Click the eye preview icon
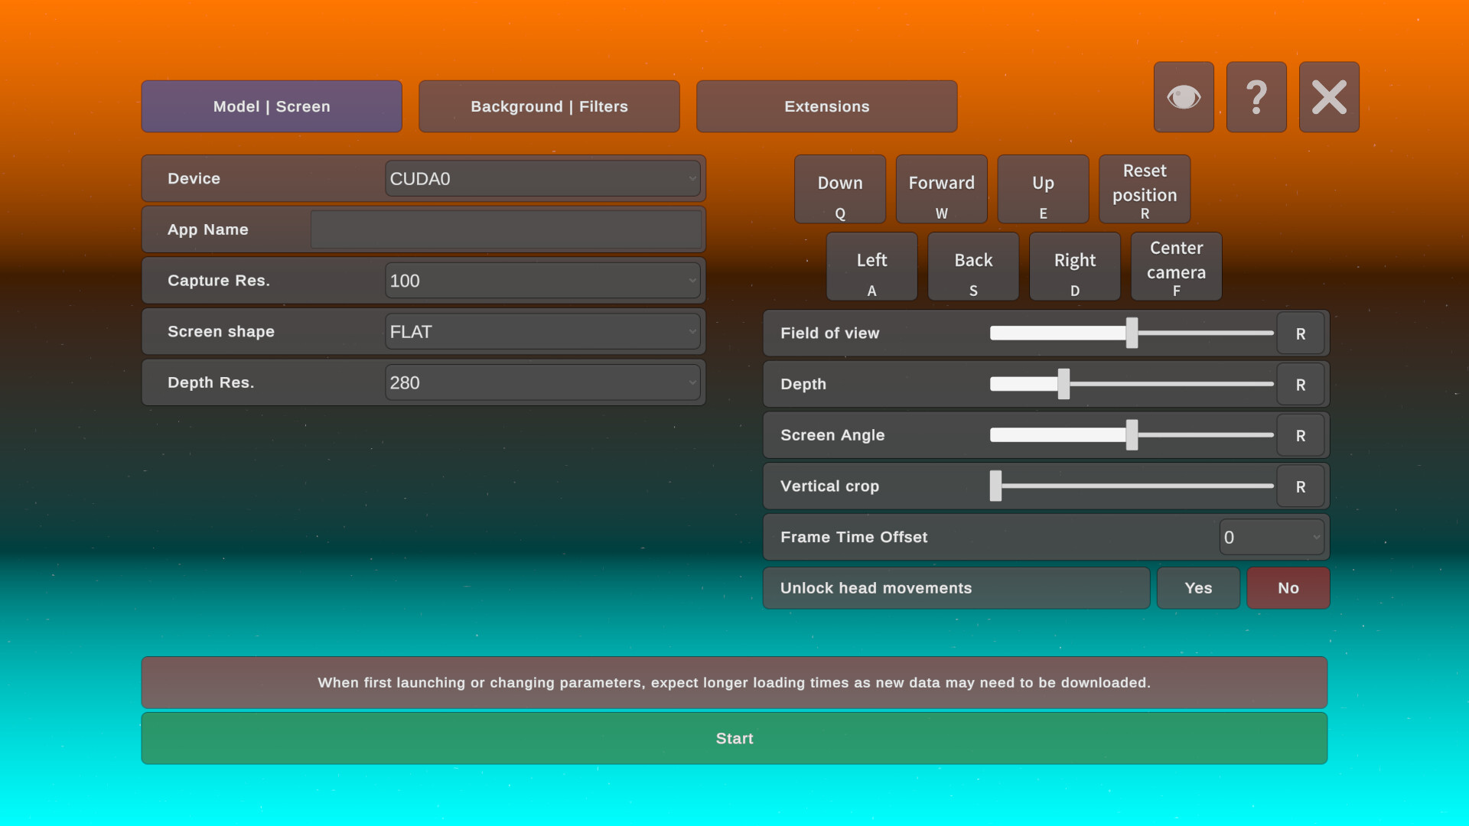The width and height of the screenshot is (1469, 826). 1184,96
